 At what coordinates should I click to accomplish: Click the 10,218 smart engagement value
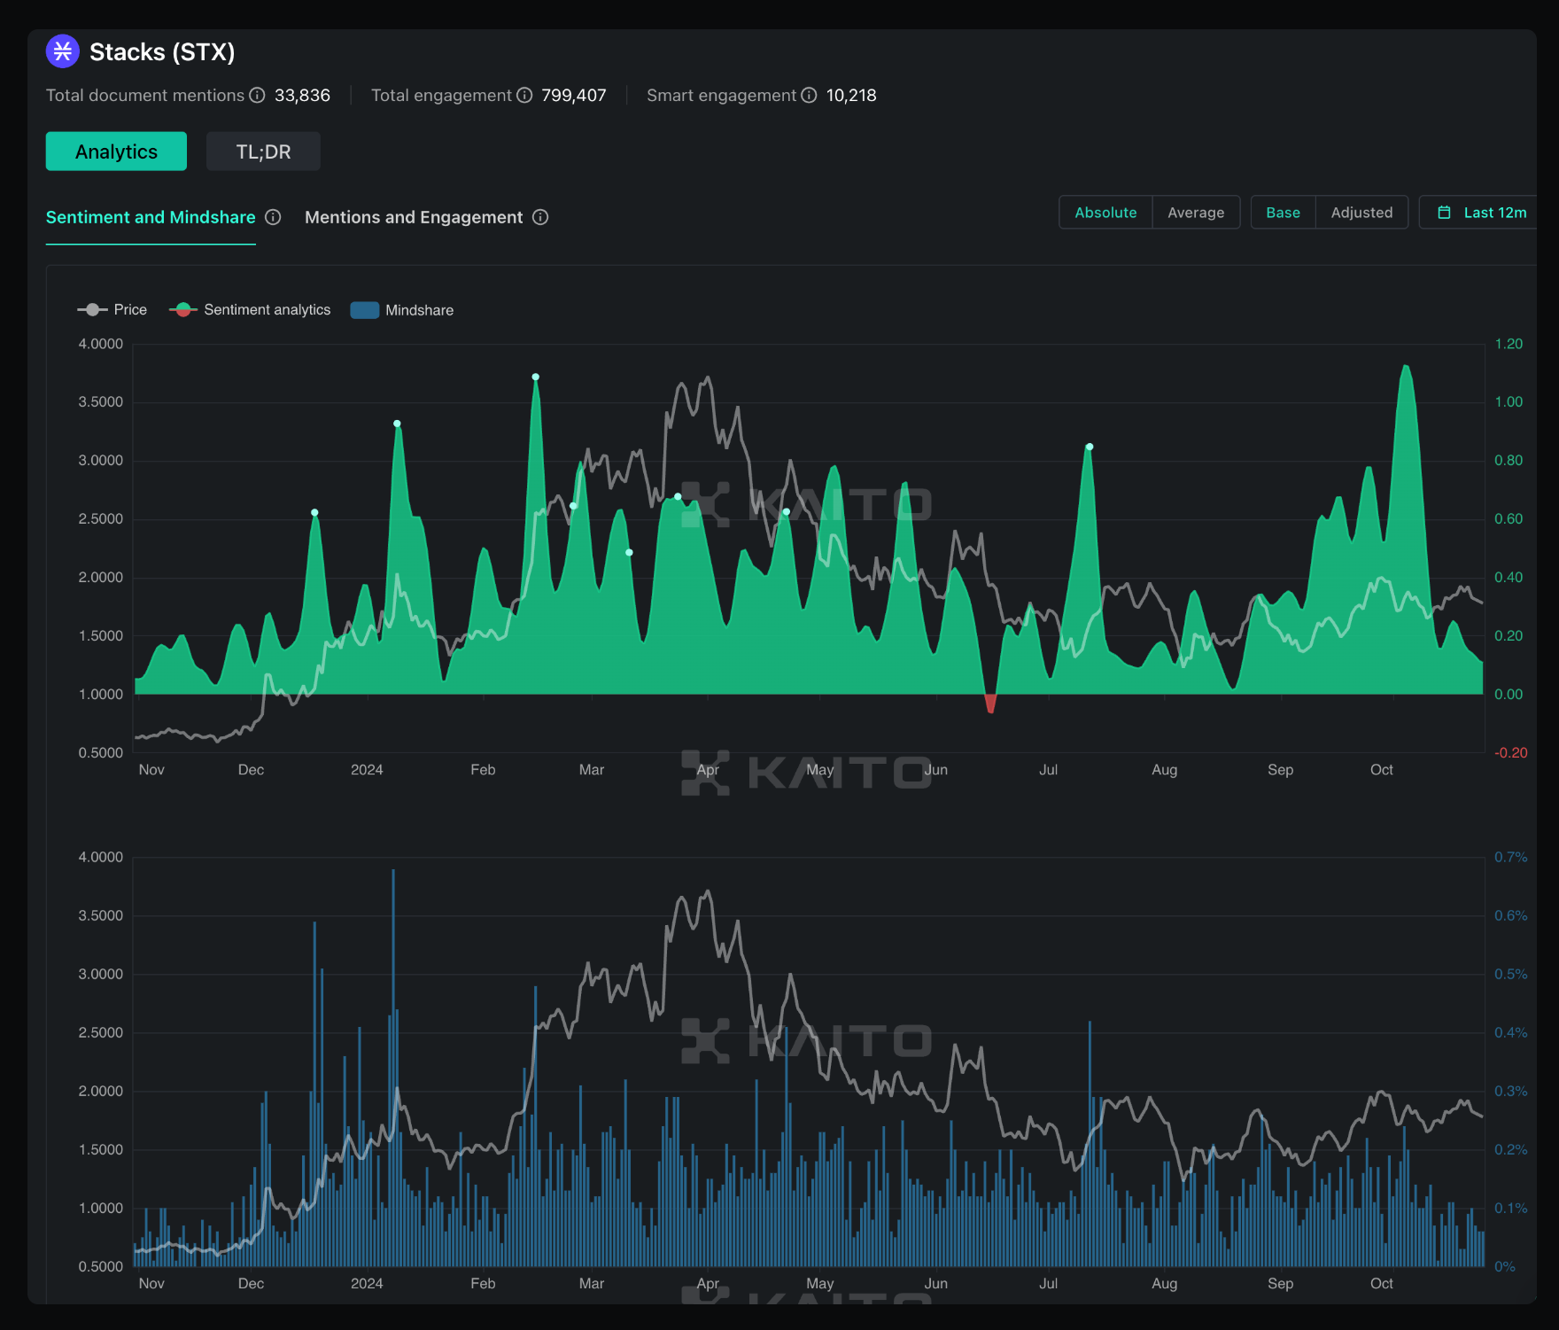[851, 95]
